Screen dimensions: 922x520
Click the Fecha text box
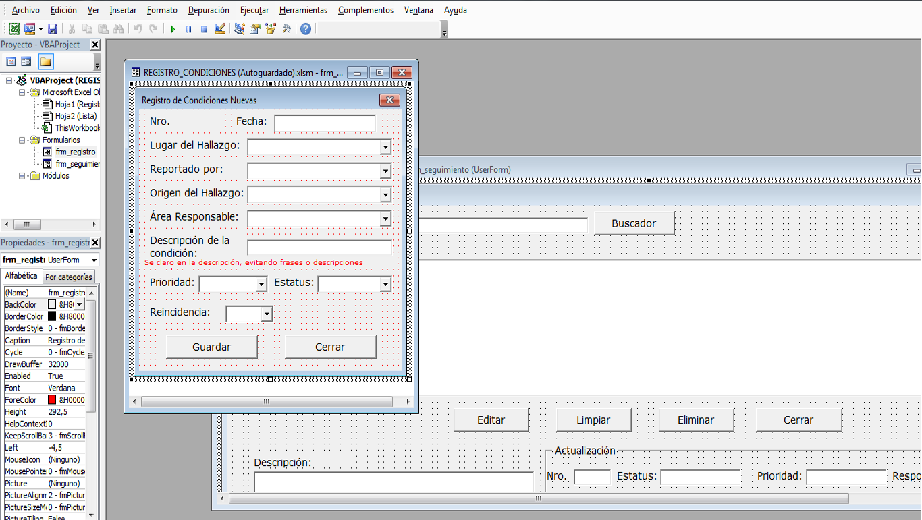325,123
